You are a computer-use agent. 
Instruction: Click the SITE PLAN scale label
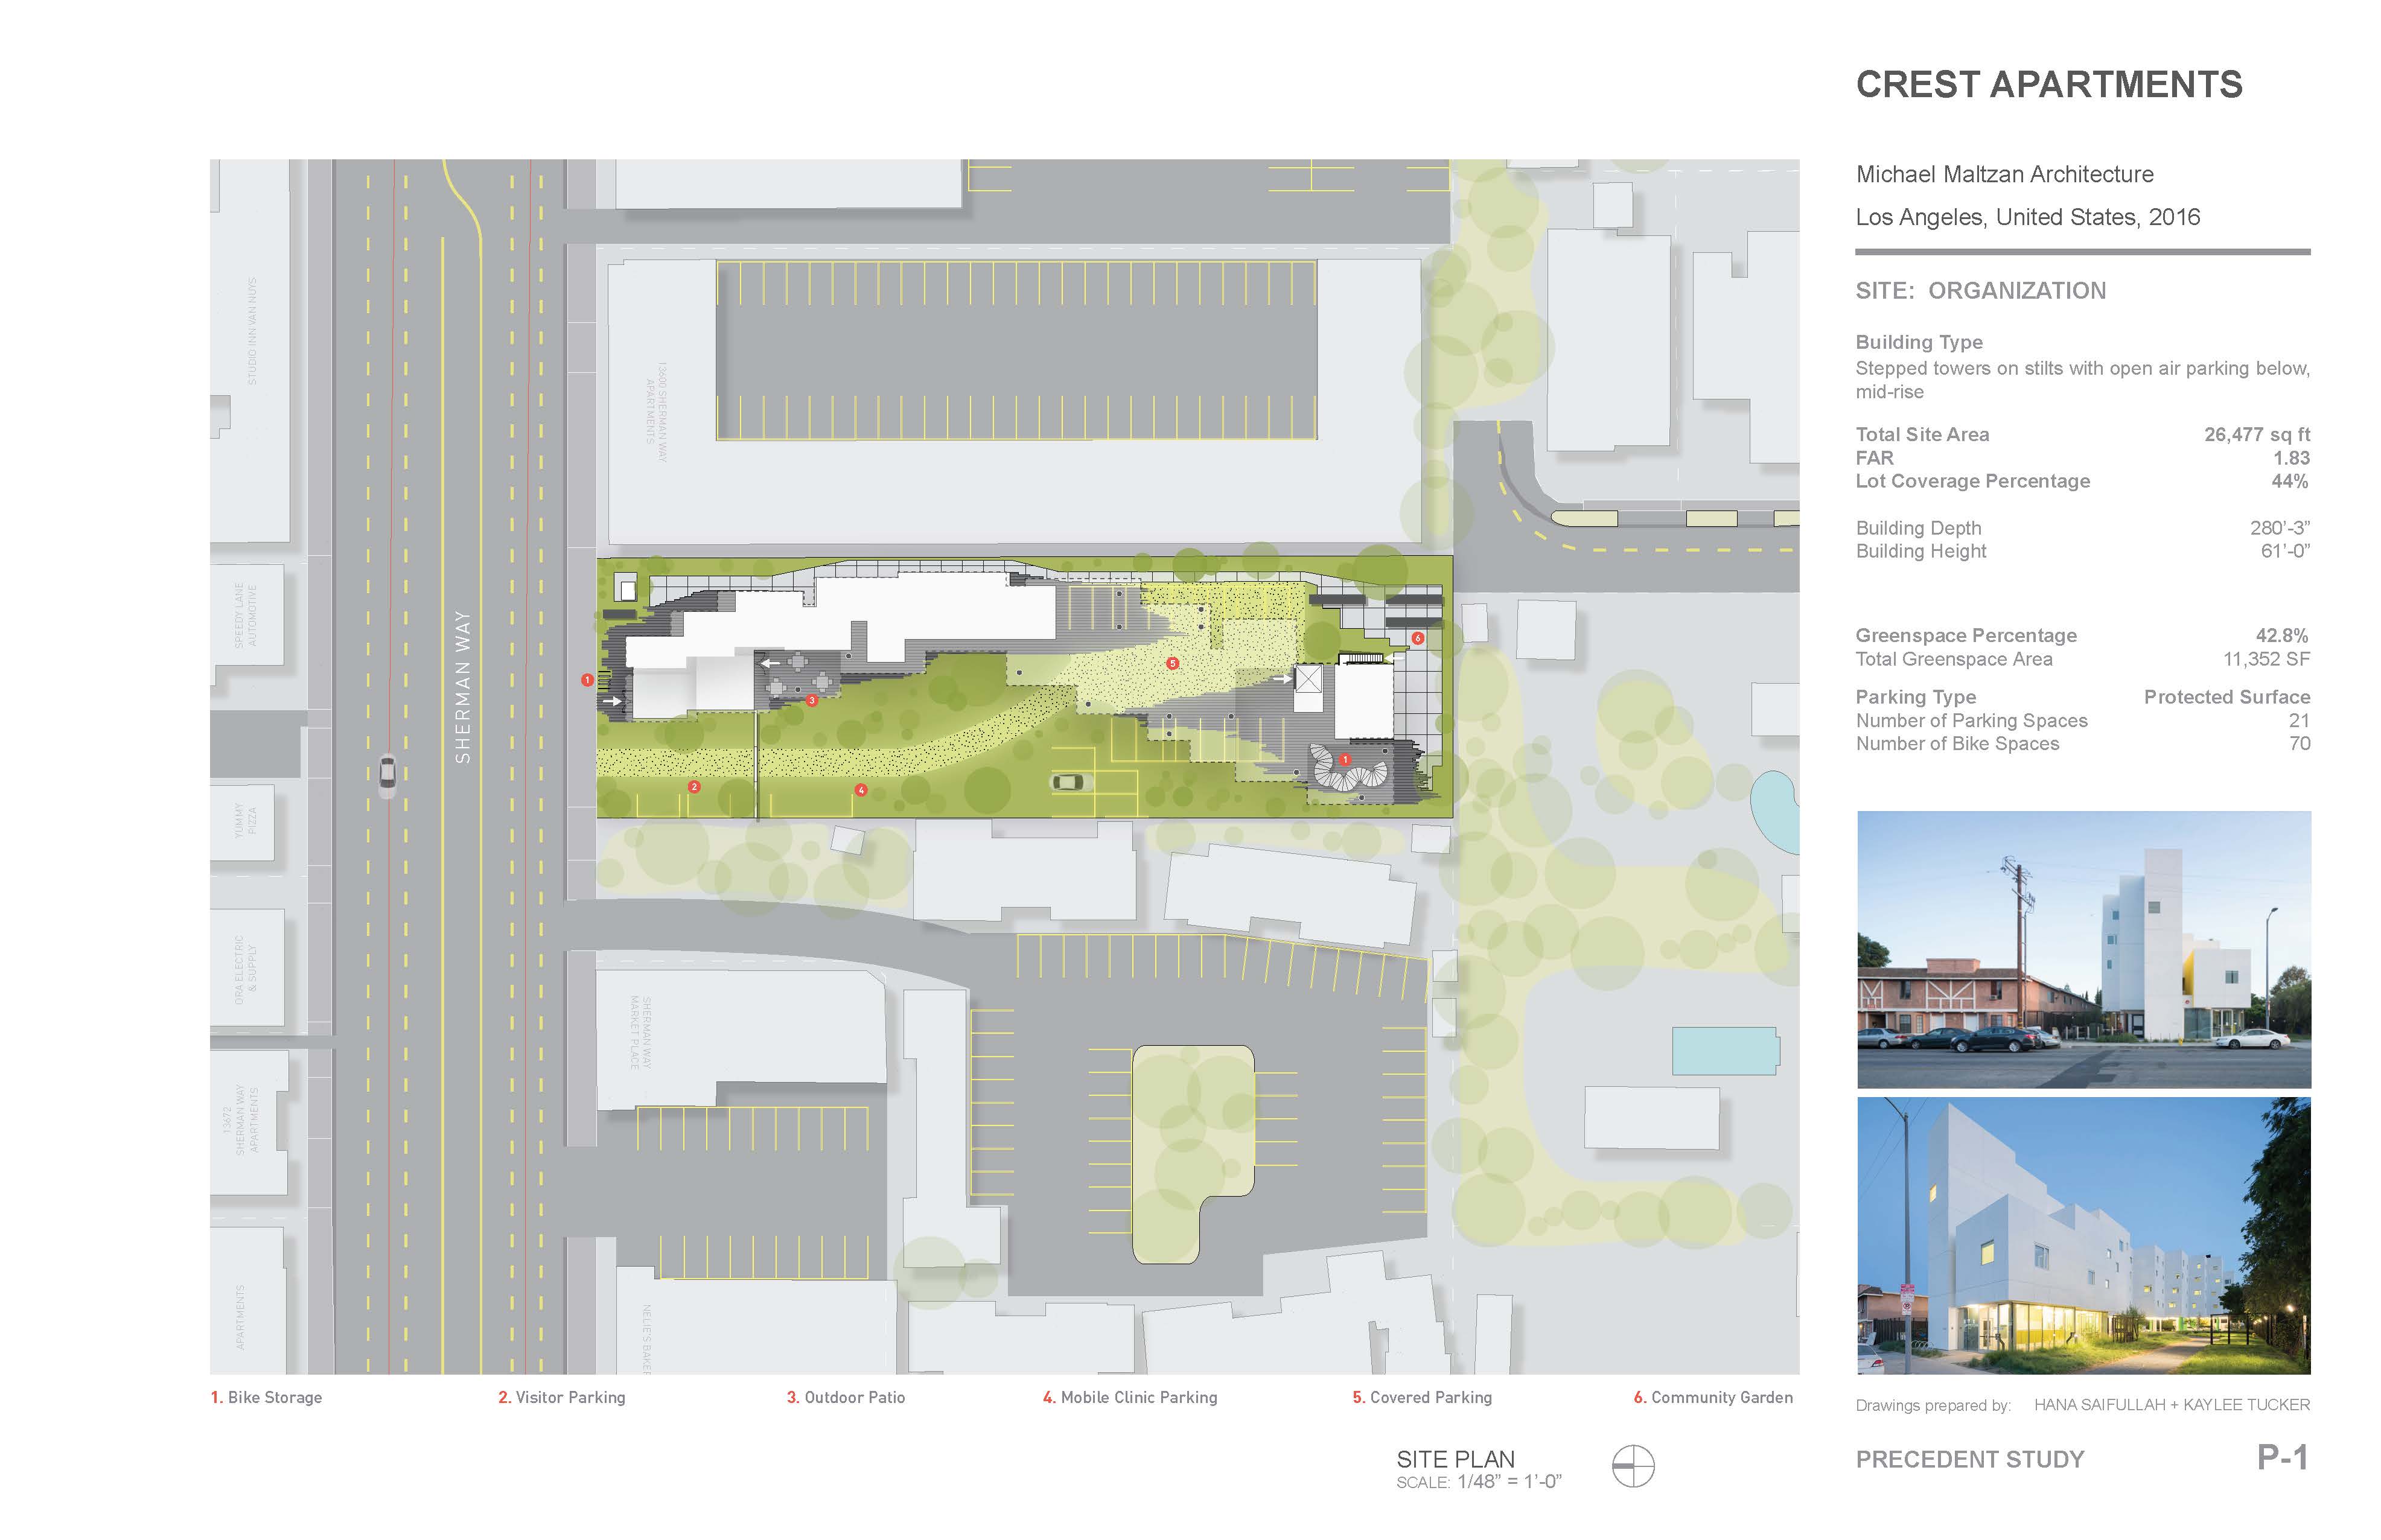[x=1455, y=1459]
